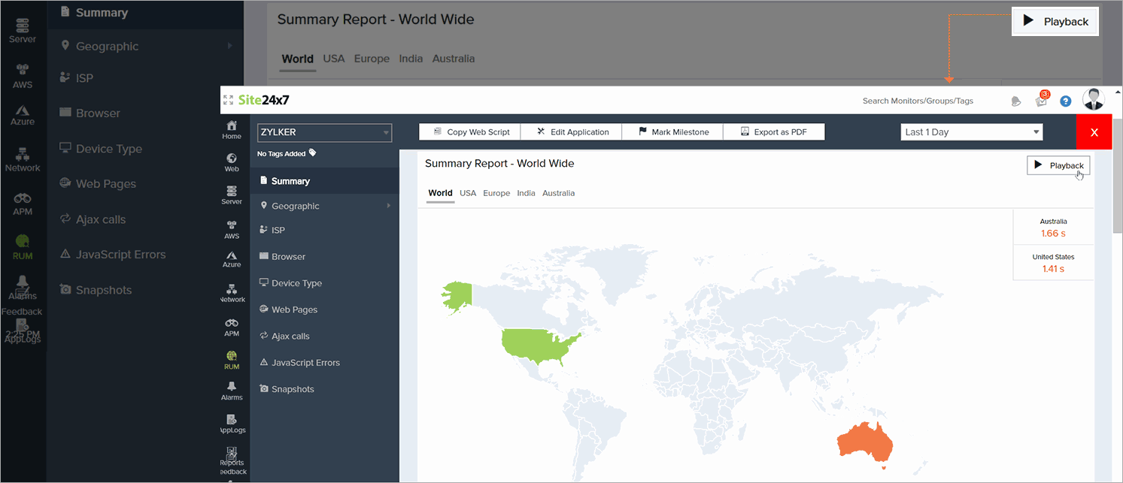Switch to the India tab in the dimmed background page
1123x483 pixels.
411,59
